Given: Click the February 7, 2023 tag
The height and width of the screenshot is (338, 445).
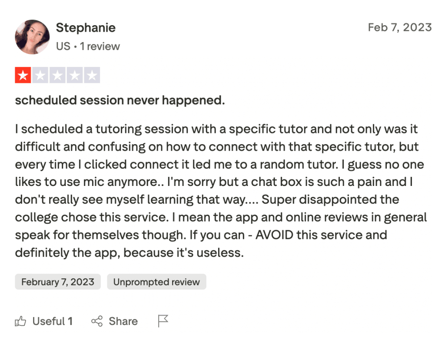Looking at the screenshot, I should click(57, 282).
